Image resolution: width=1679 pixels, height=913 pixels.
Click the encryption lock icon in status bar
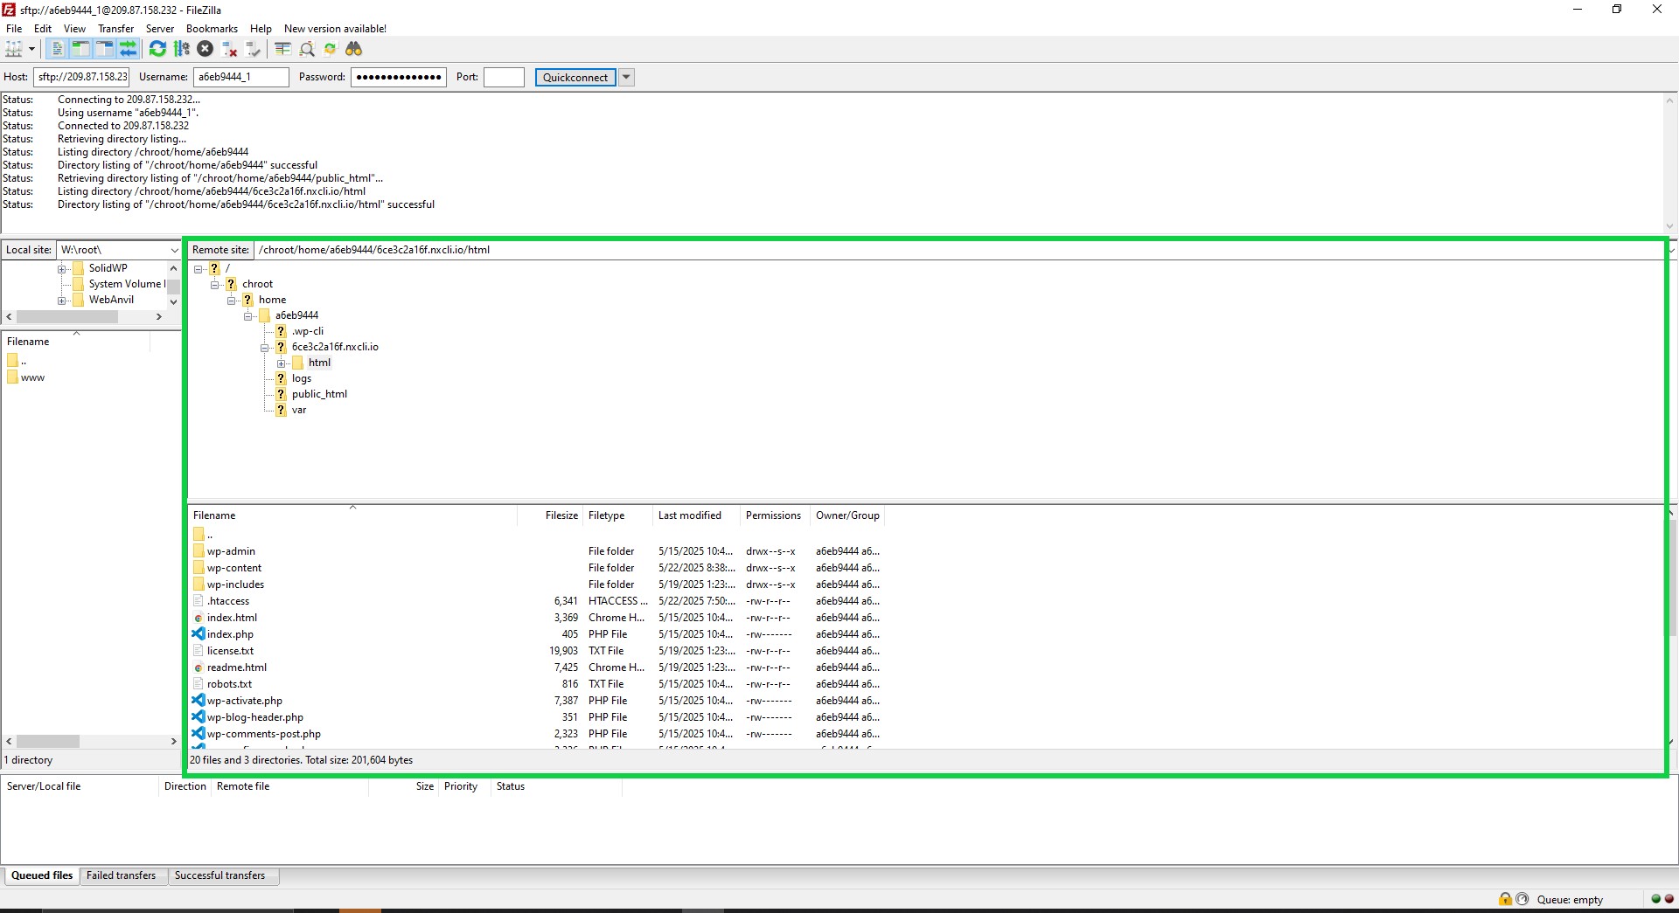pos(1505,899)
